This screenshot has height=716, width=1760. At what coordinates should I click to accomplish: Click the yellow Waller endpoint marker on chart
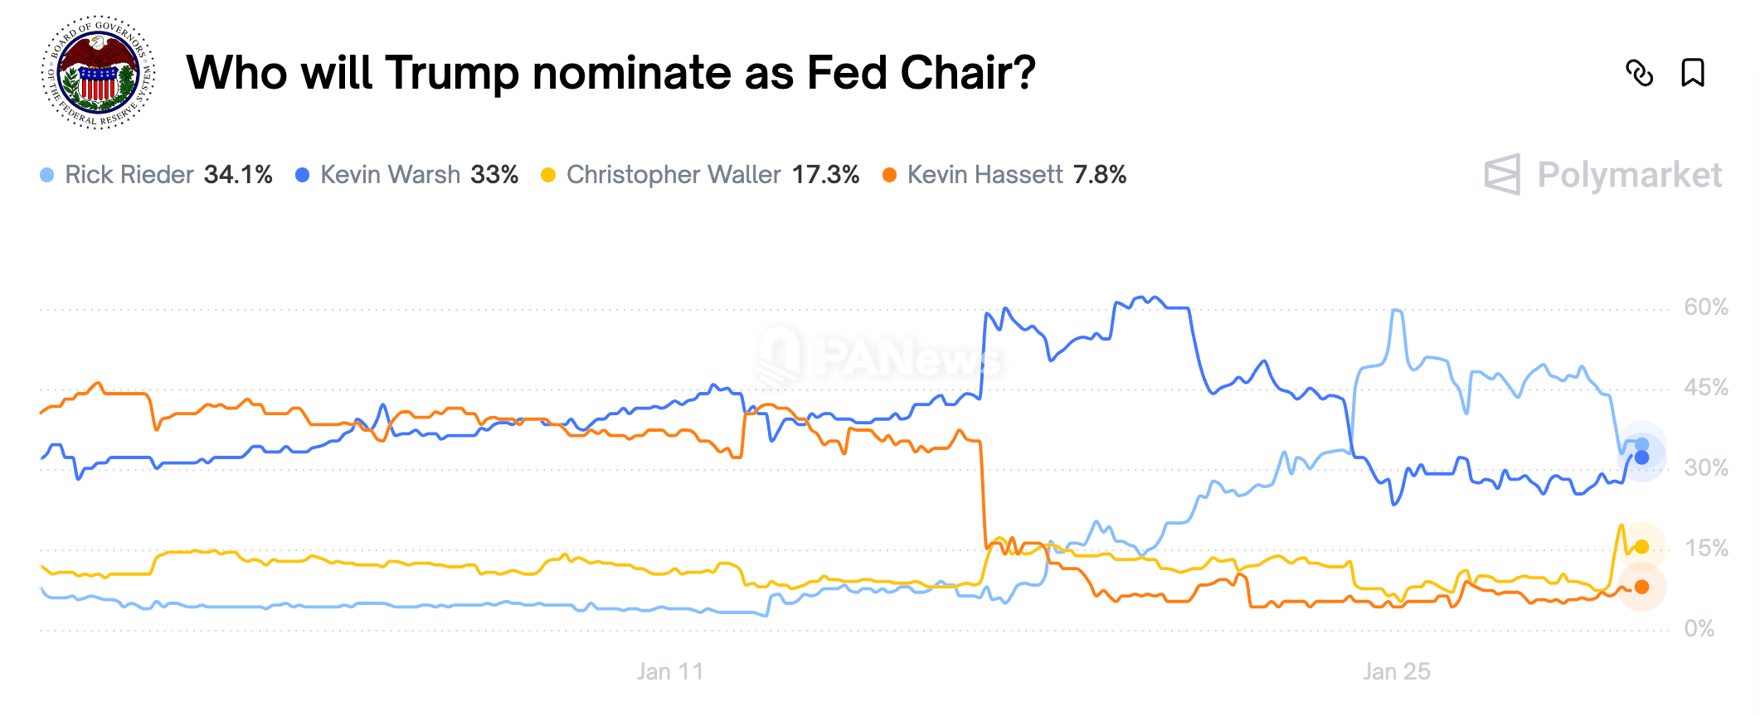(x=1641, y=547)
